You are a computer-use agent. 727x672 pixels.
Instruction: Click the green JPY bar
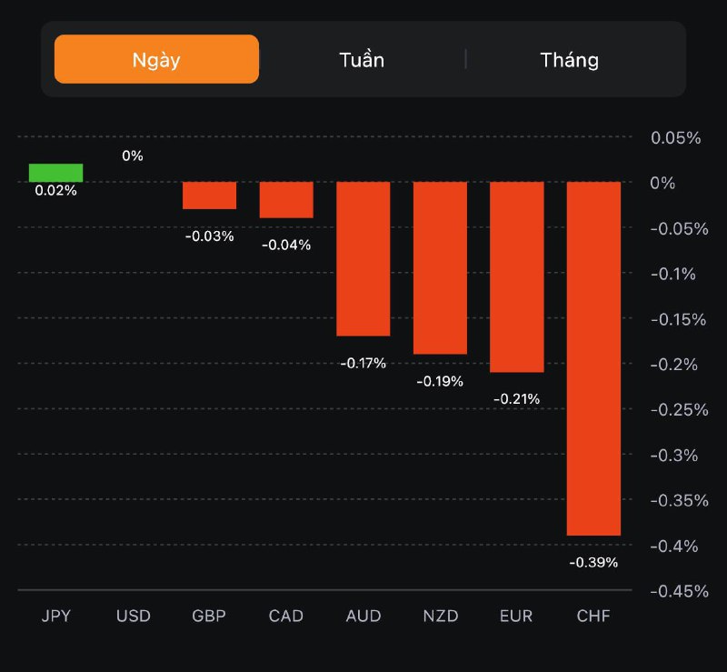coord(55,173)
